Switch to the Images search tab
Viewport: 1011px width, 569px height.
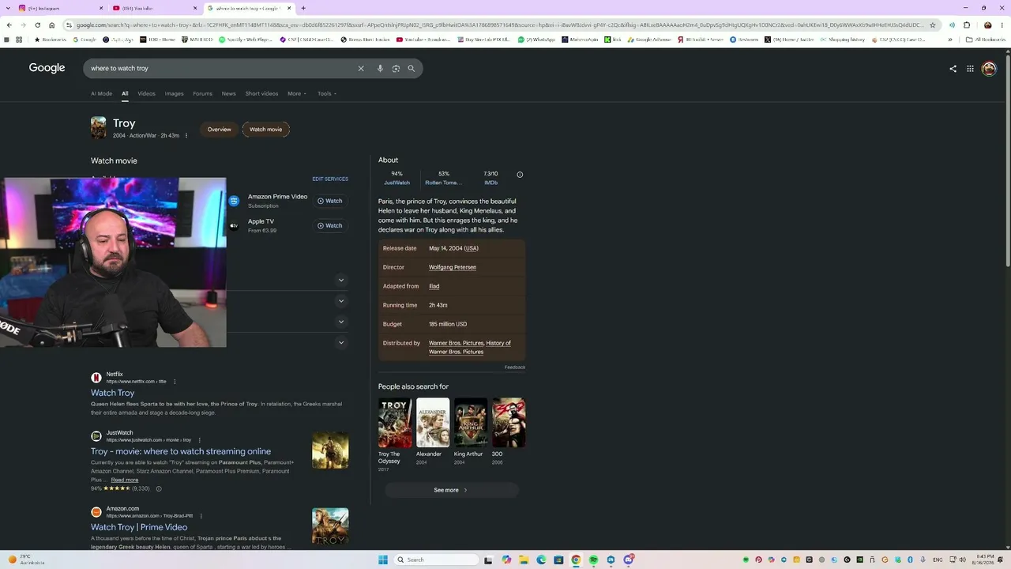coord(174,94)
